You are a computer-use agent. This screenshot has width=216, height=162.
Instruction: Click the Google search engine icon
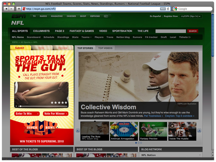(x=175, y=9)
